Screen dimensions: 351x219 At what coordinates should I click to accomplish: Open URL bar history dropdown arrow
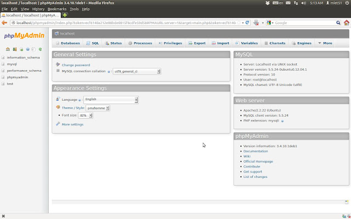tap(242, 23)
